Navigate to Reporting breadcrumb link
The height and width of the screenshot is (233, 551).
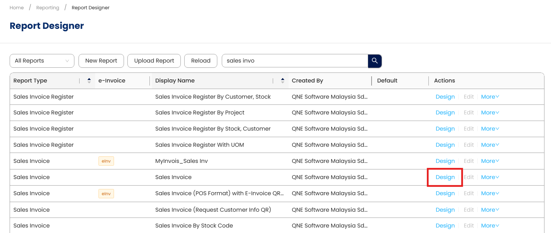click(48, 8)
